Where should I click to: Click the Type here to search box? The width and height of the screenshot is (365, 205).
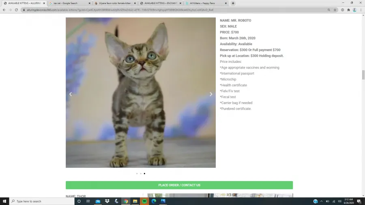click(x=42, y=201)
